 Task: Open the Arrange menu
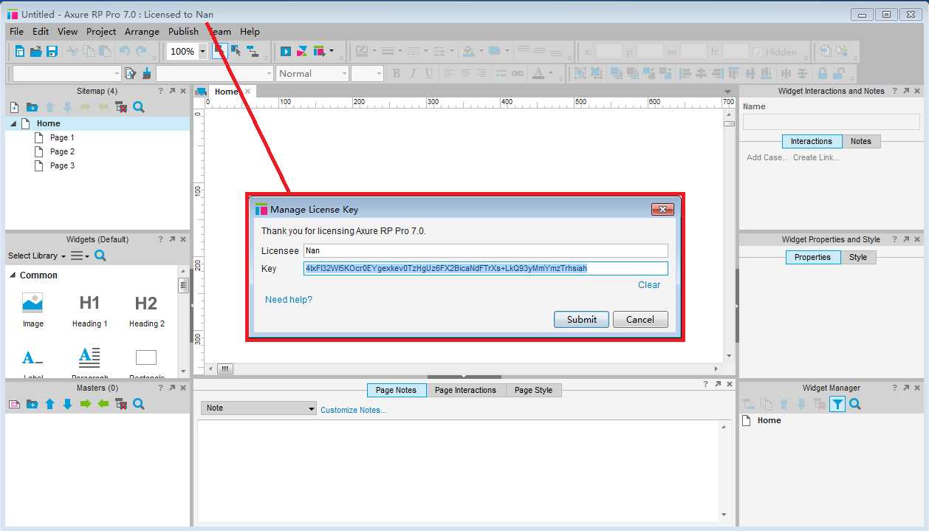pos(142,31)
